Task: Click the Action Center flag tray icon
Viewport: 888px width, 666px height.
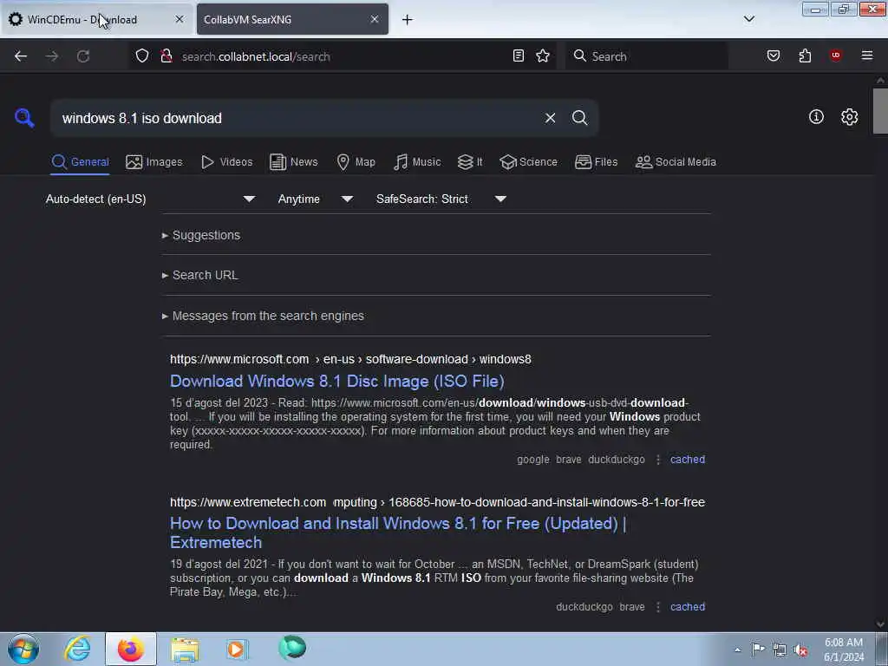Action: tap(758, 650)
